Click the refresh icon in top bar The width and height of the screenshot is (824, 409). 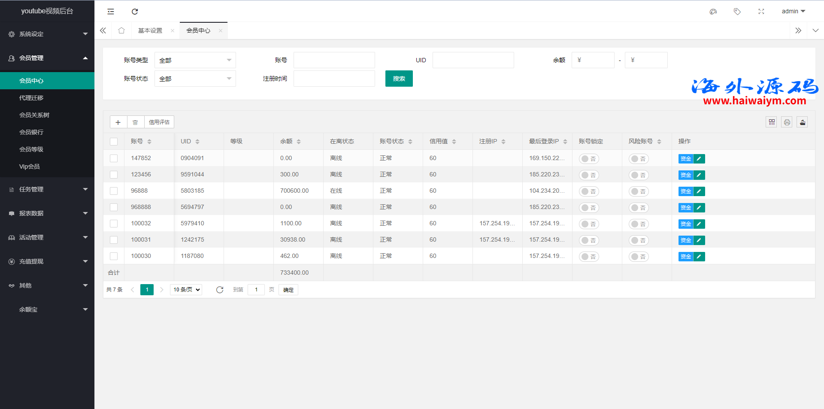tap(135, 12)
